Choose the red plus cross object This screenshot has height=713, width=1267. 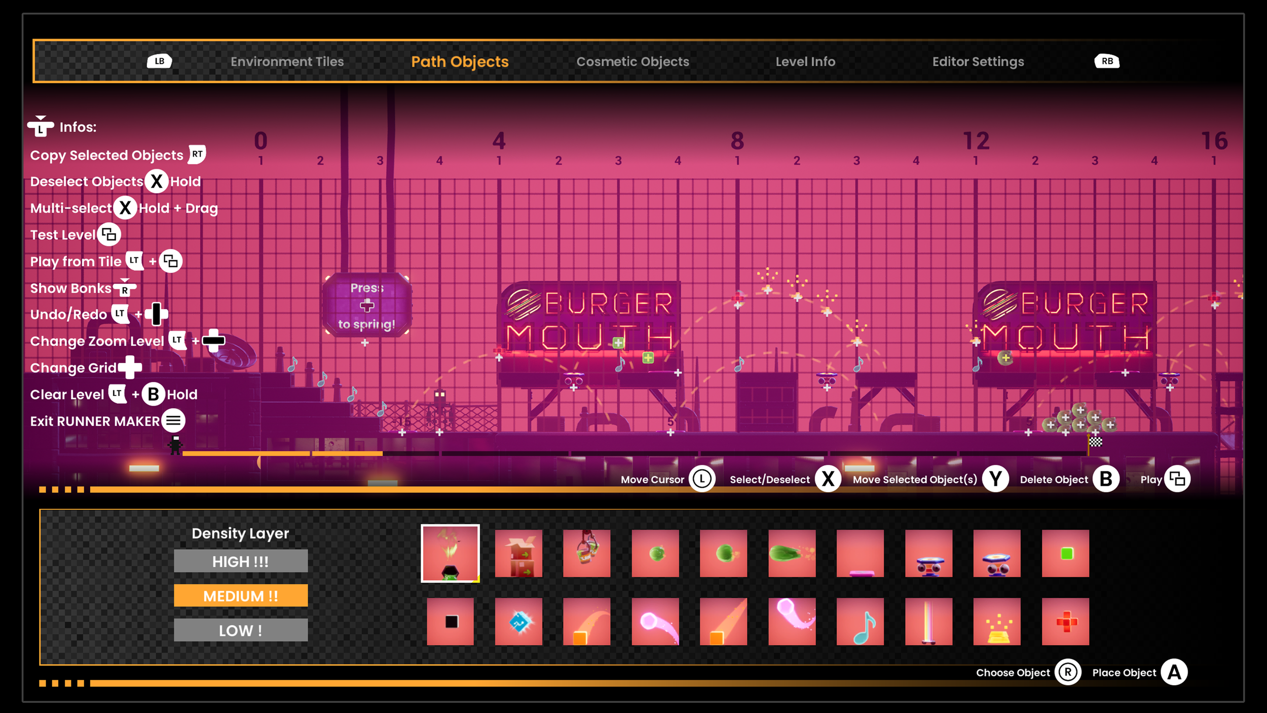1065,621
